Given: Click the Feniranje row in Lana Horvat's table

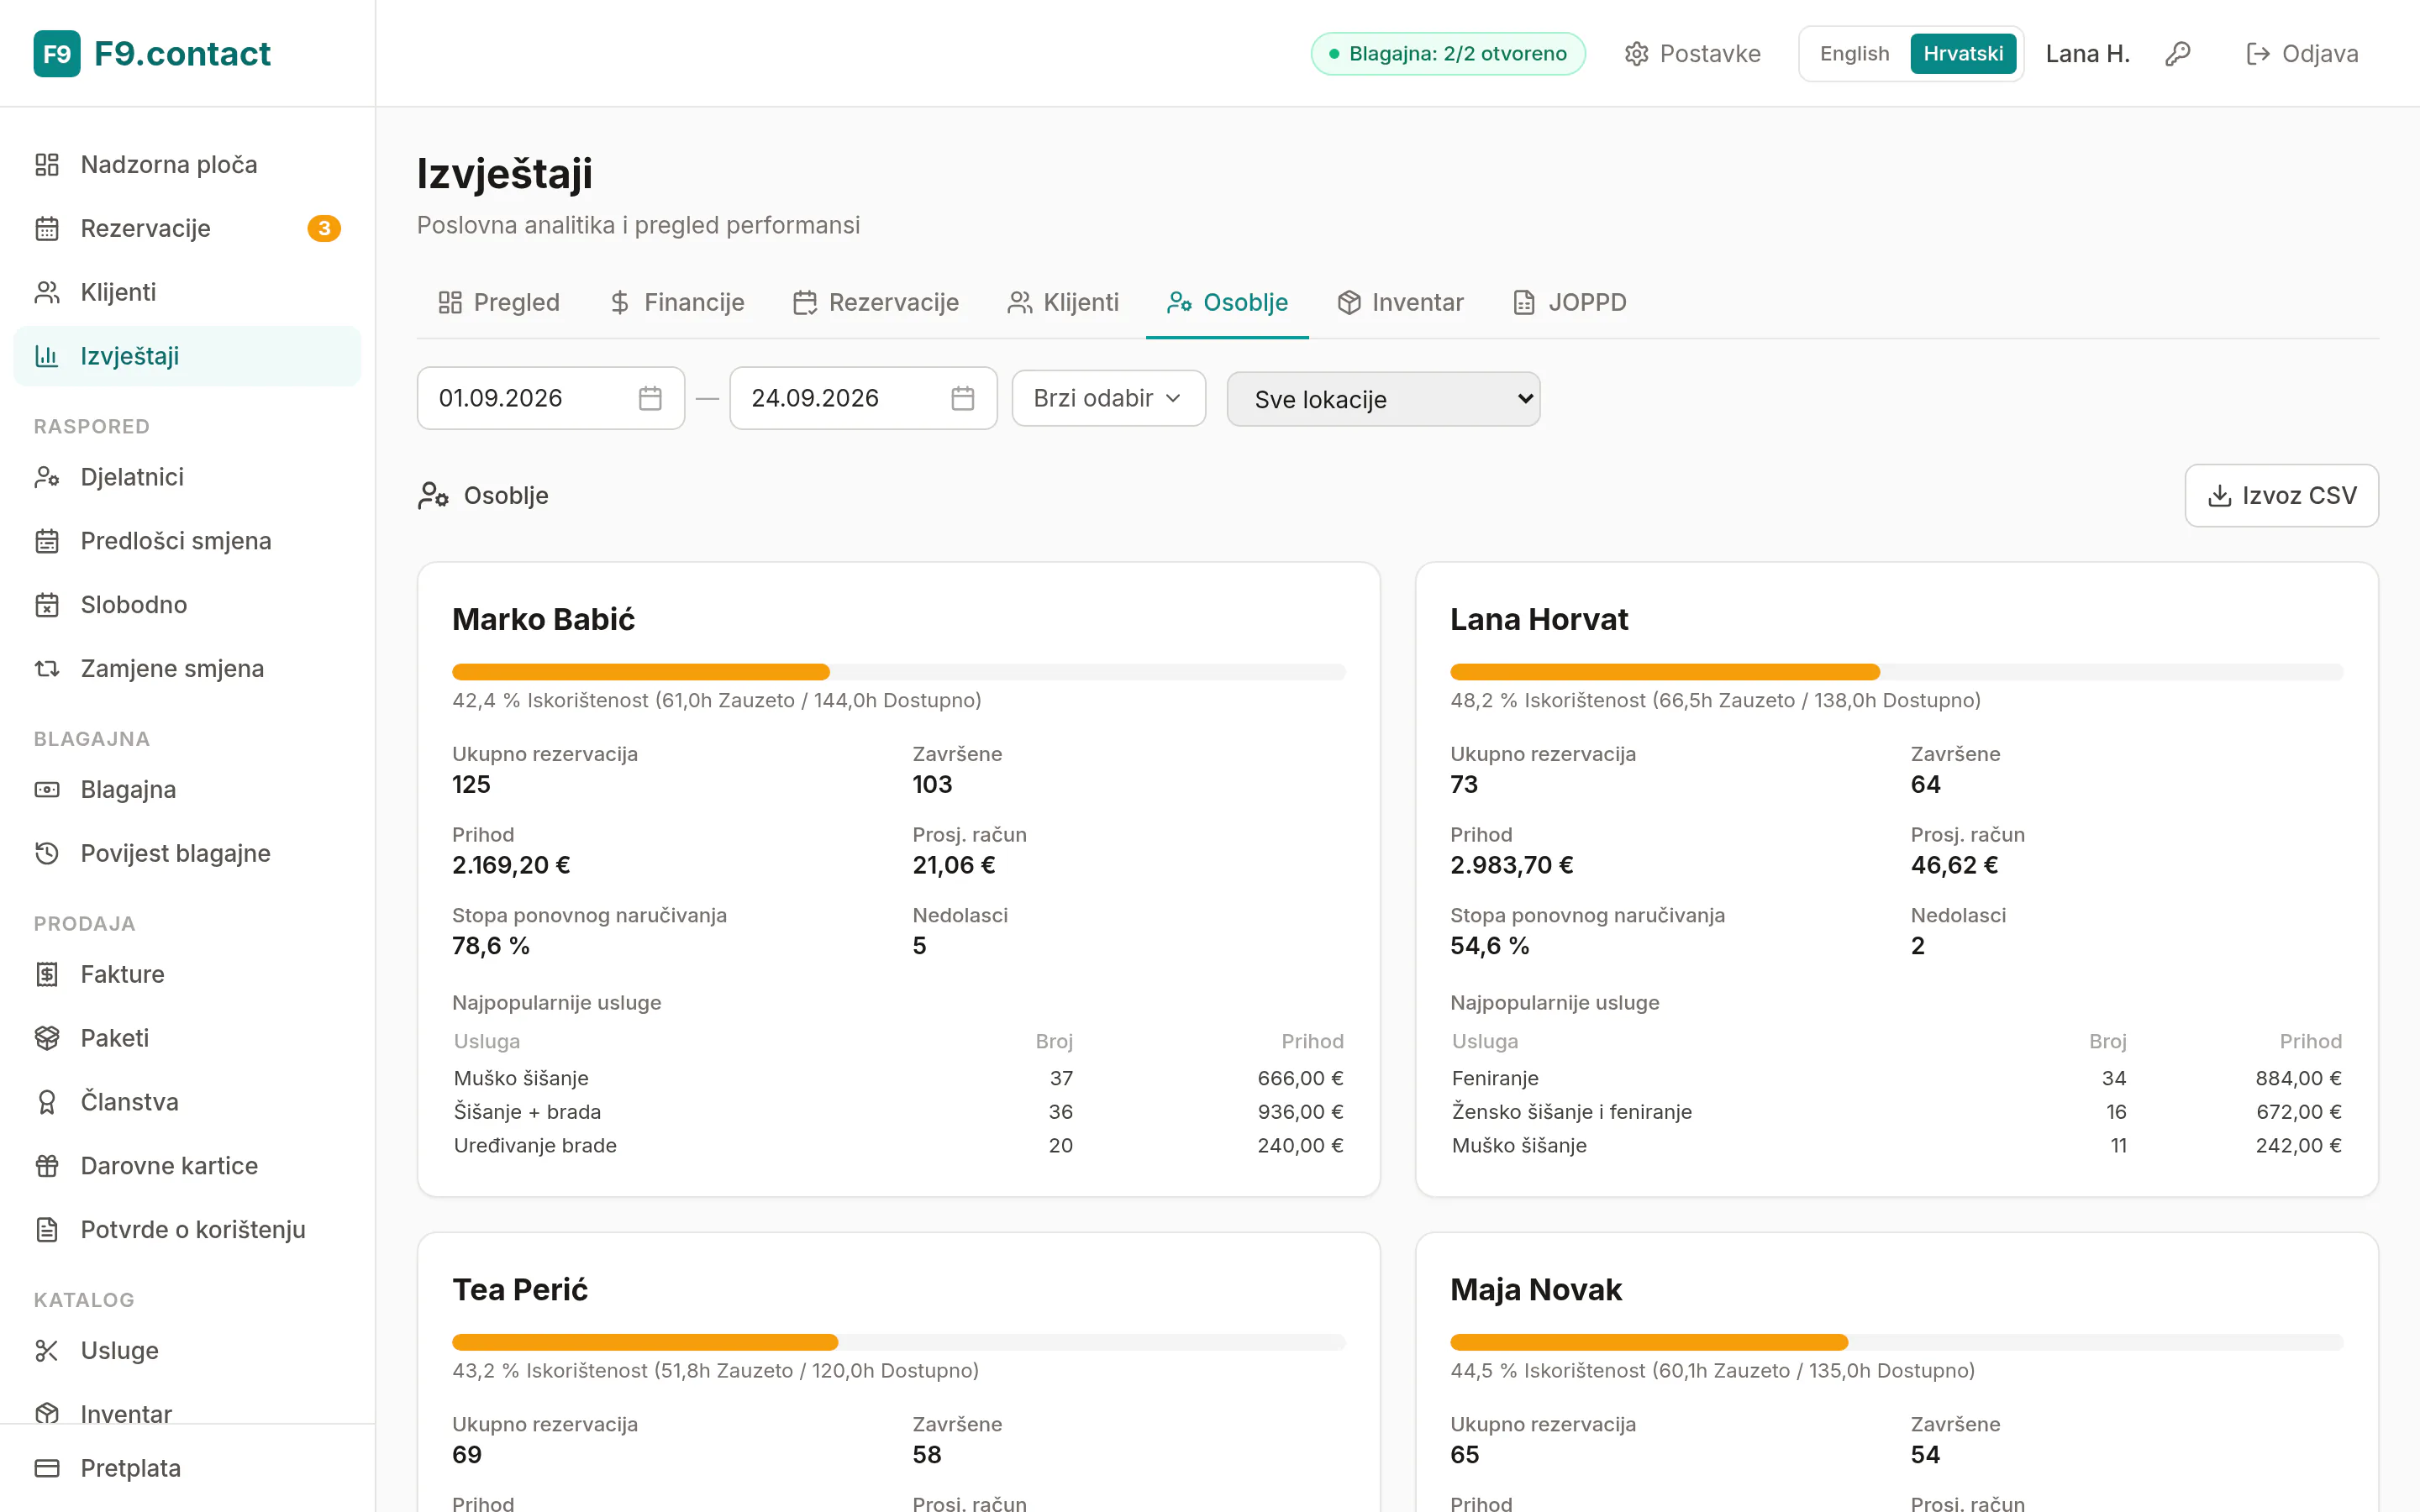Looking at the screenshot, I should (1896, 1078).
